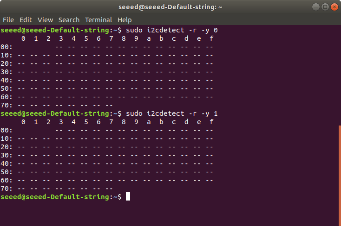
Task: Click the 'a' column header in second table
Action: tap(149, 122)
